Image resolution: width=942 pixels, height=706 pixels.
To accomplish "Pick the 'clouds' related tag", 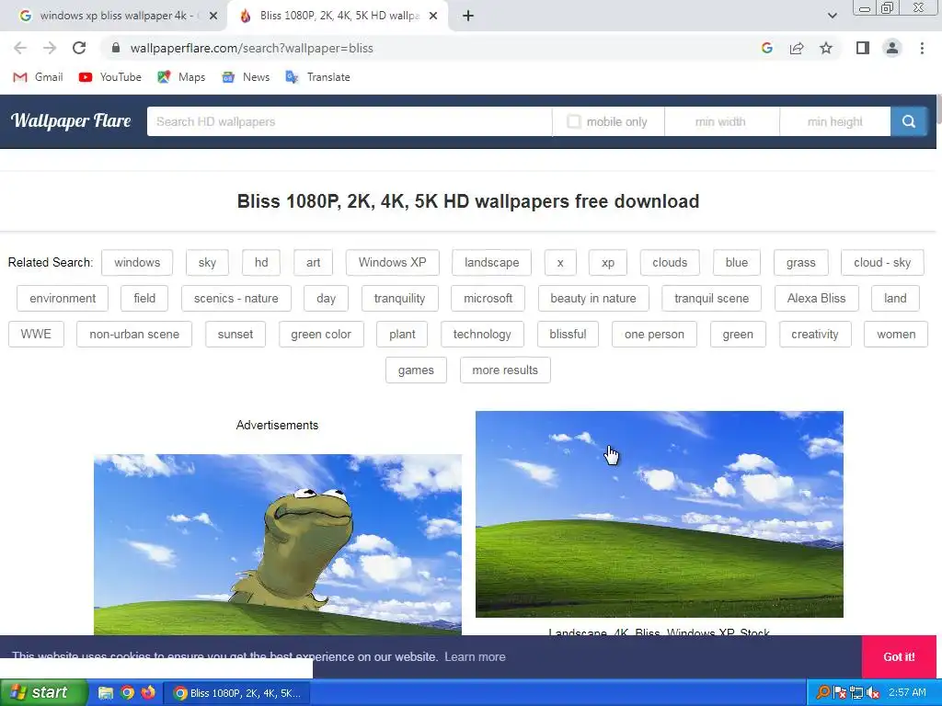I will [670, 262].
